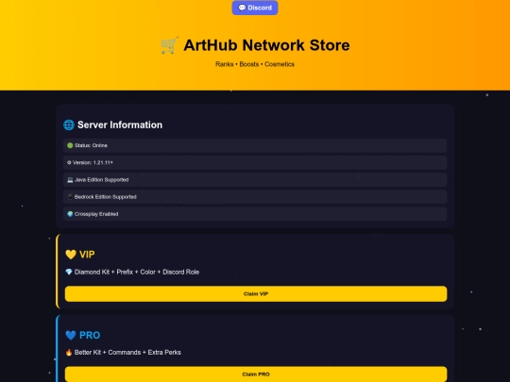Click the diamond icon in VIP description
Viewport: 510px width, 382px height.
(69, 272)
